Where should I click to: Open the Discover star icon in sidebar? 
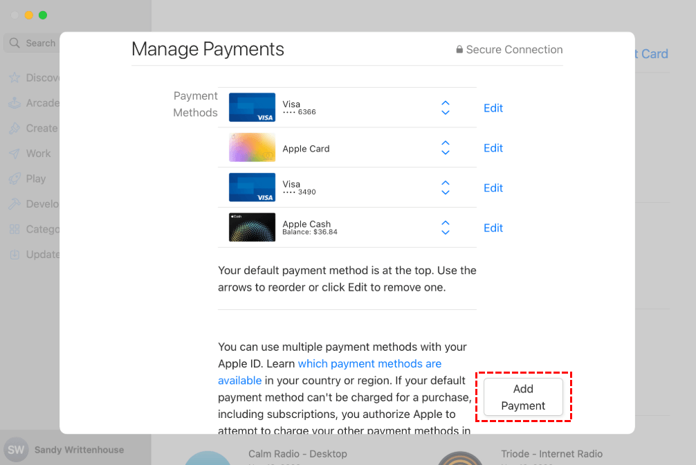click(15, 77)
